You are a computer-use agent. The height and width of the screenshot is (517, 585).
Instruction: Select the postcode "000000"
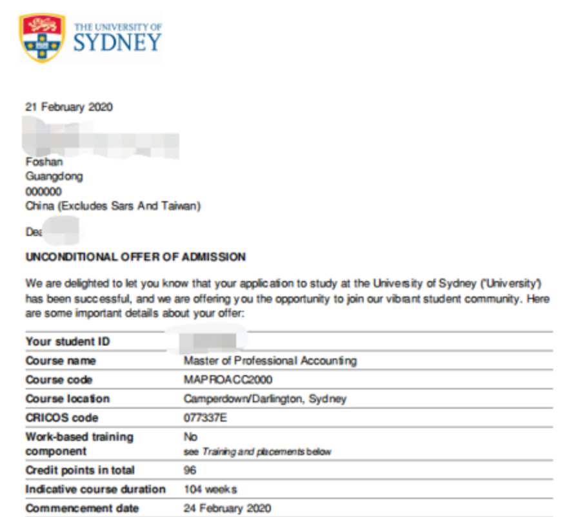(x=44, y=191)
